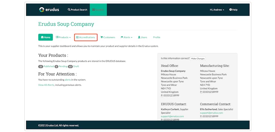View the Published products link
The image size is (275, 132).
(49, 66)
